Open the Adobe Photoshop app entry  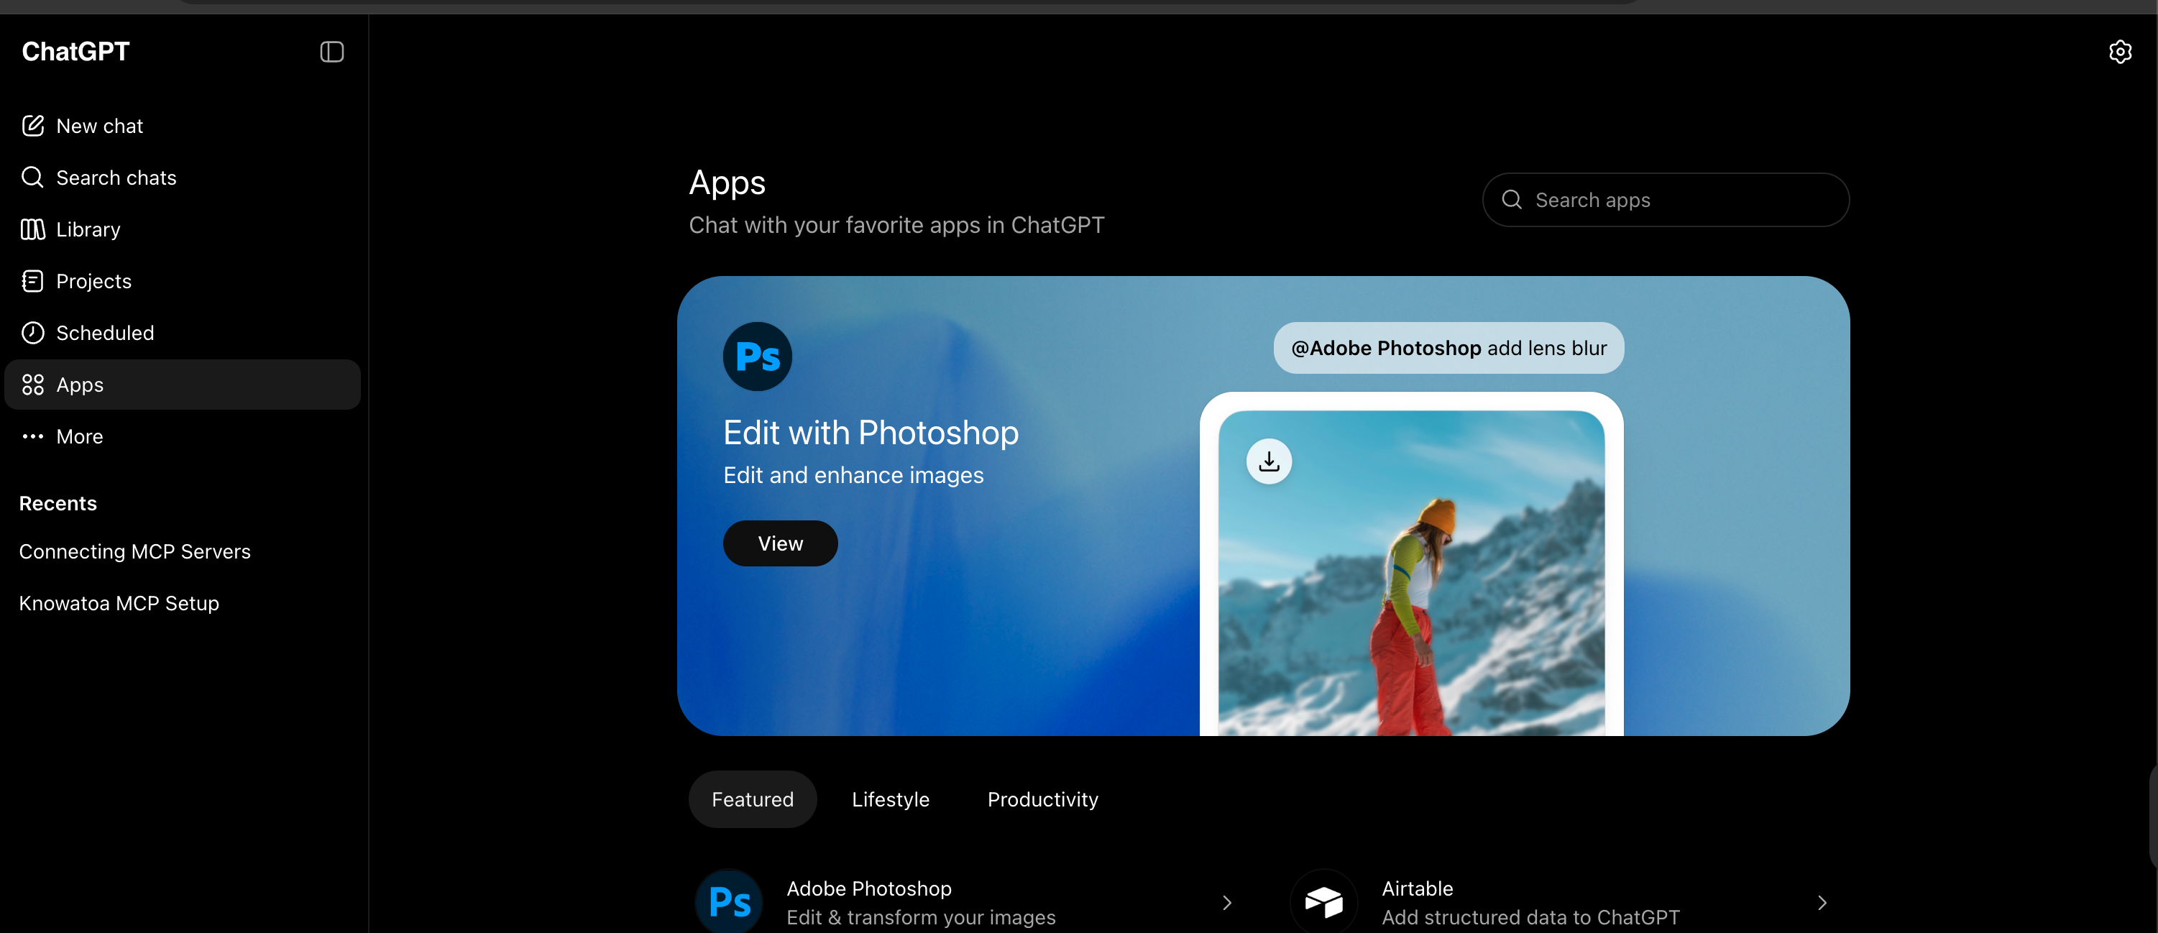(967, 902)
